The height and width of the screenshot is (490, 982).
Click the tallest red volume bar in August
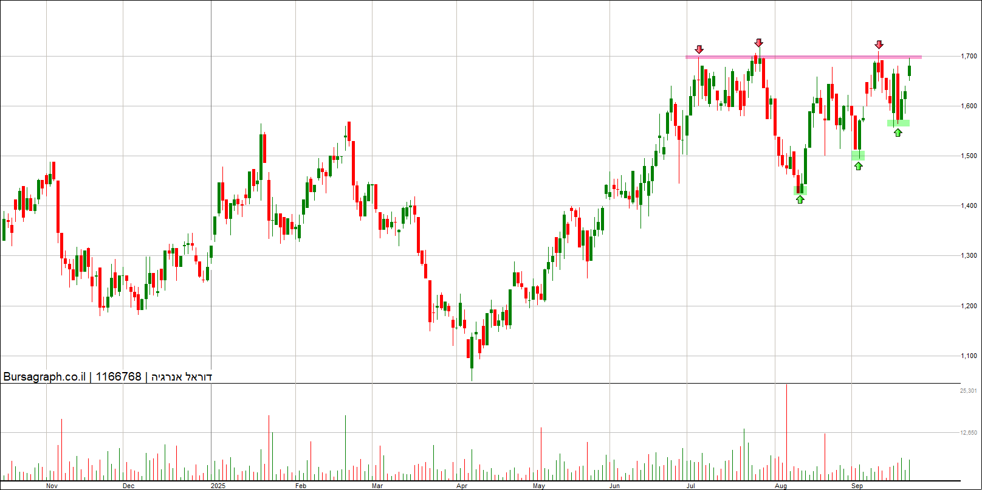click(786, 432)
